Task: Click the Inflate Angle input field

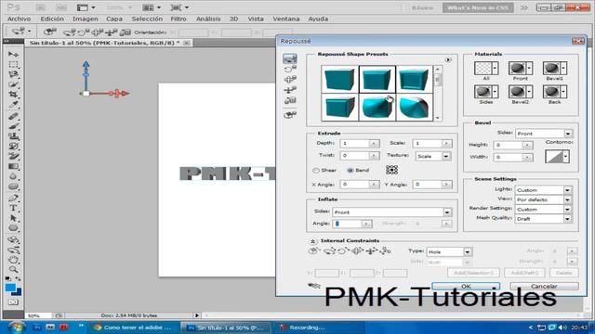Action: [347, 224]
